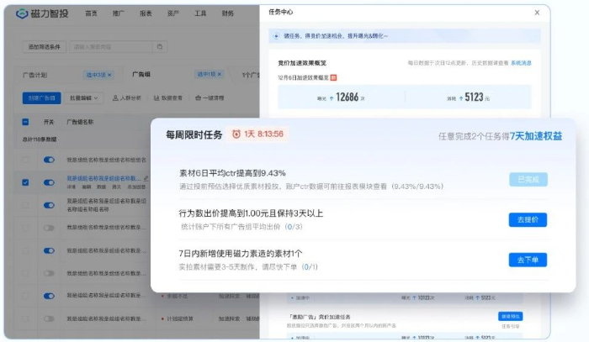The height and width of the screenshot is (342, 589).
Task: Click the 广告组名称 column header
Action: (x=80, y=122)
